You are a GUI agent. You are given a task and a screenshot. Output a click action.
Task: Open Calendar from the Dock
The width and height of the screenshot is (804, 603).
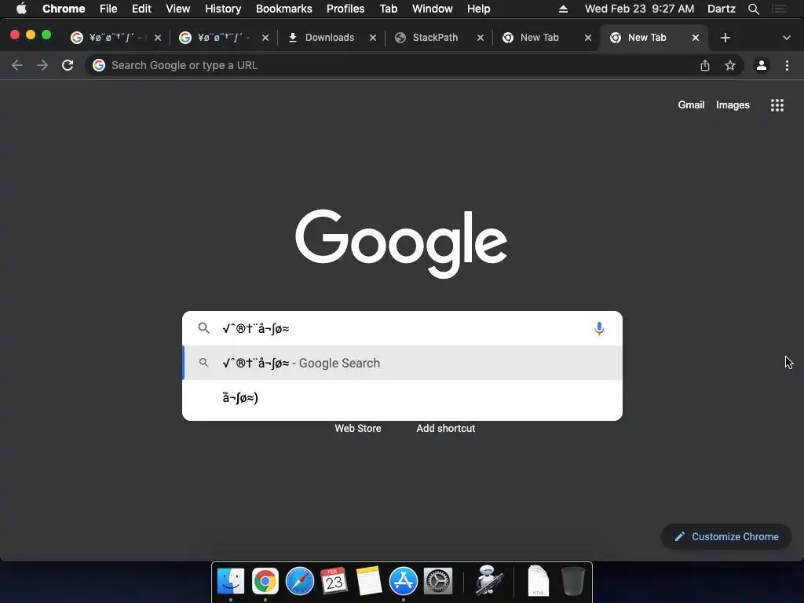[334, 581]
